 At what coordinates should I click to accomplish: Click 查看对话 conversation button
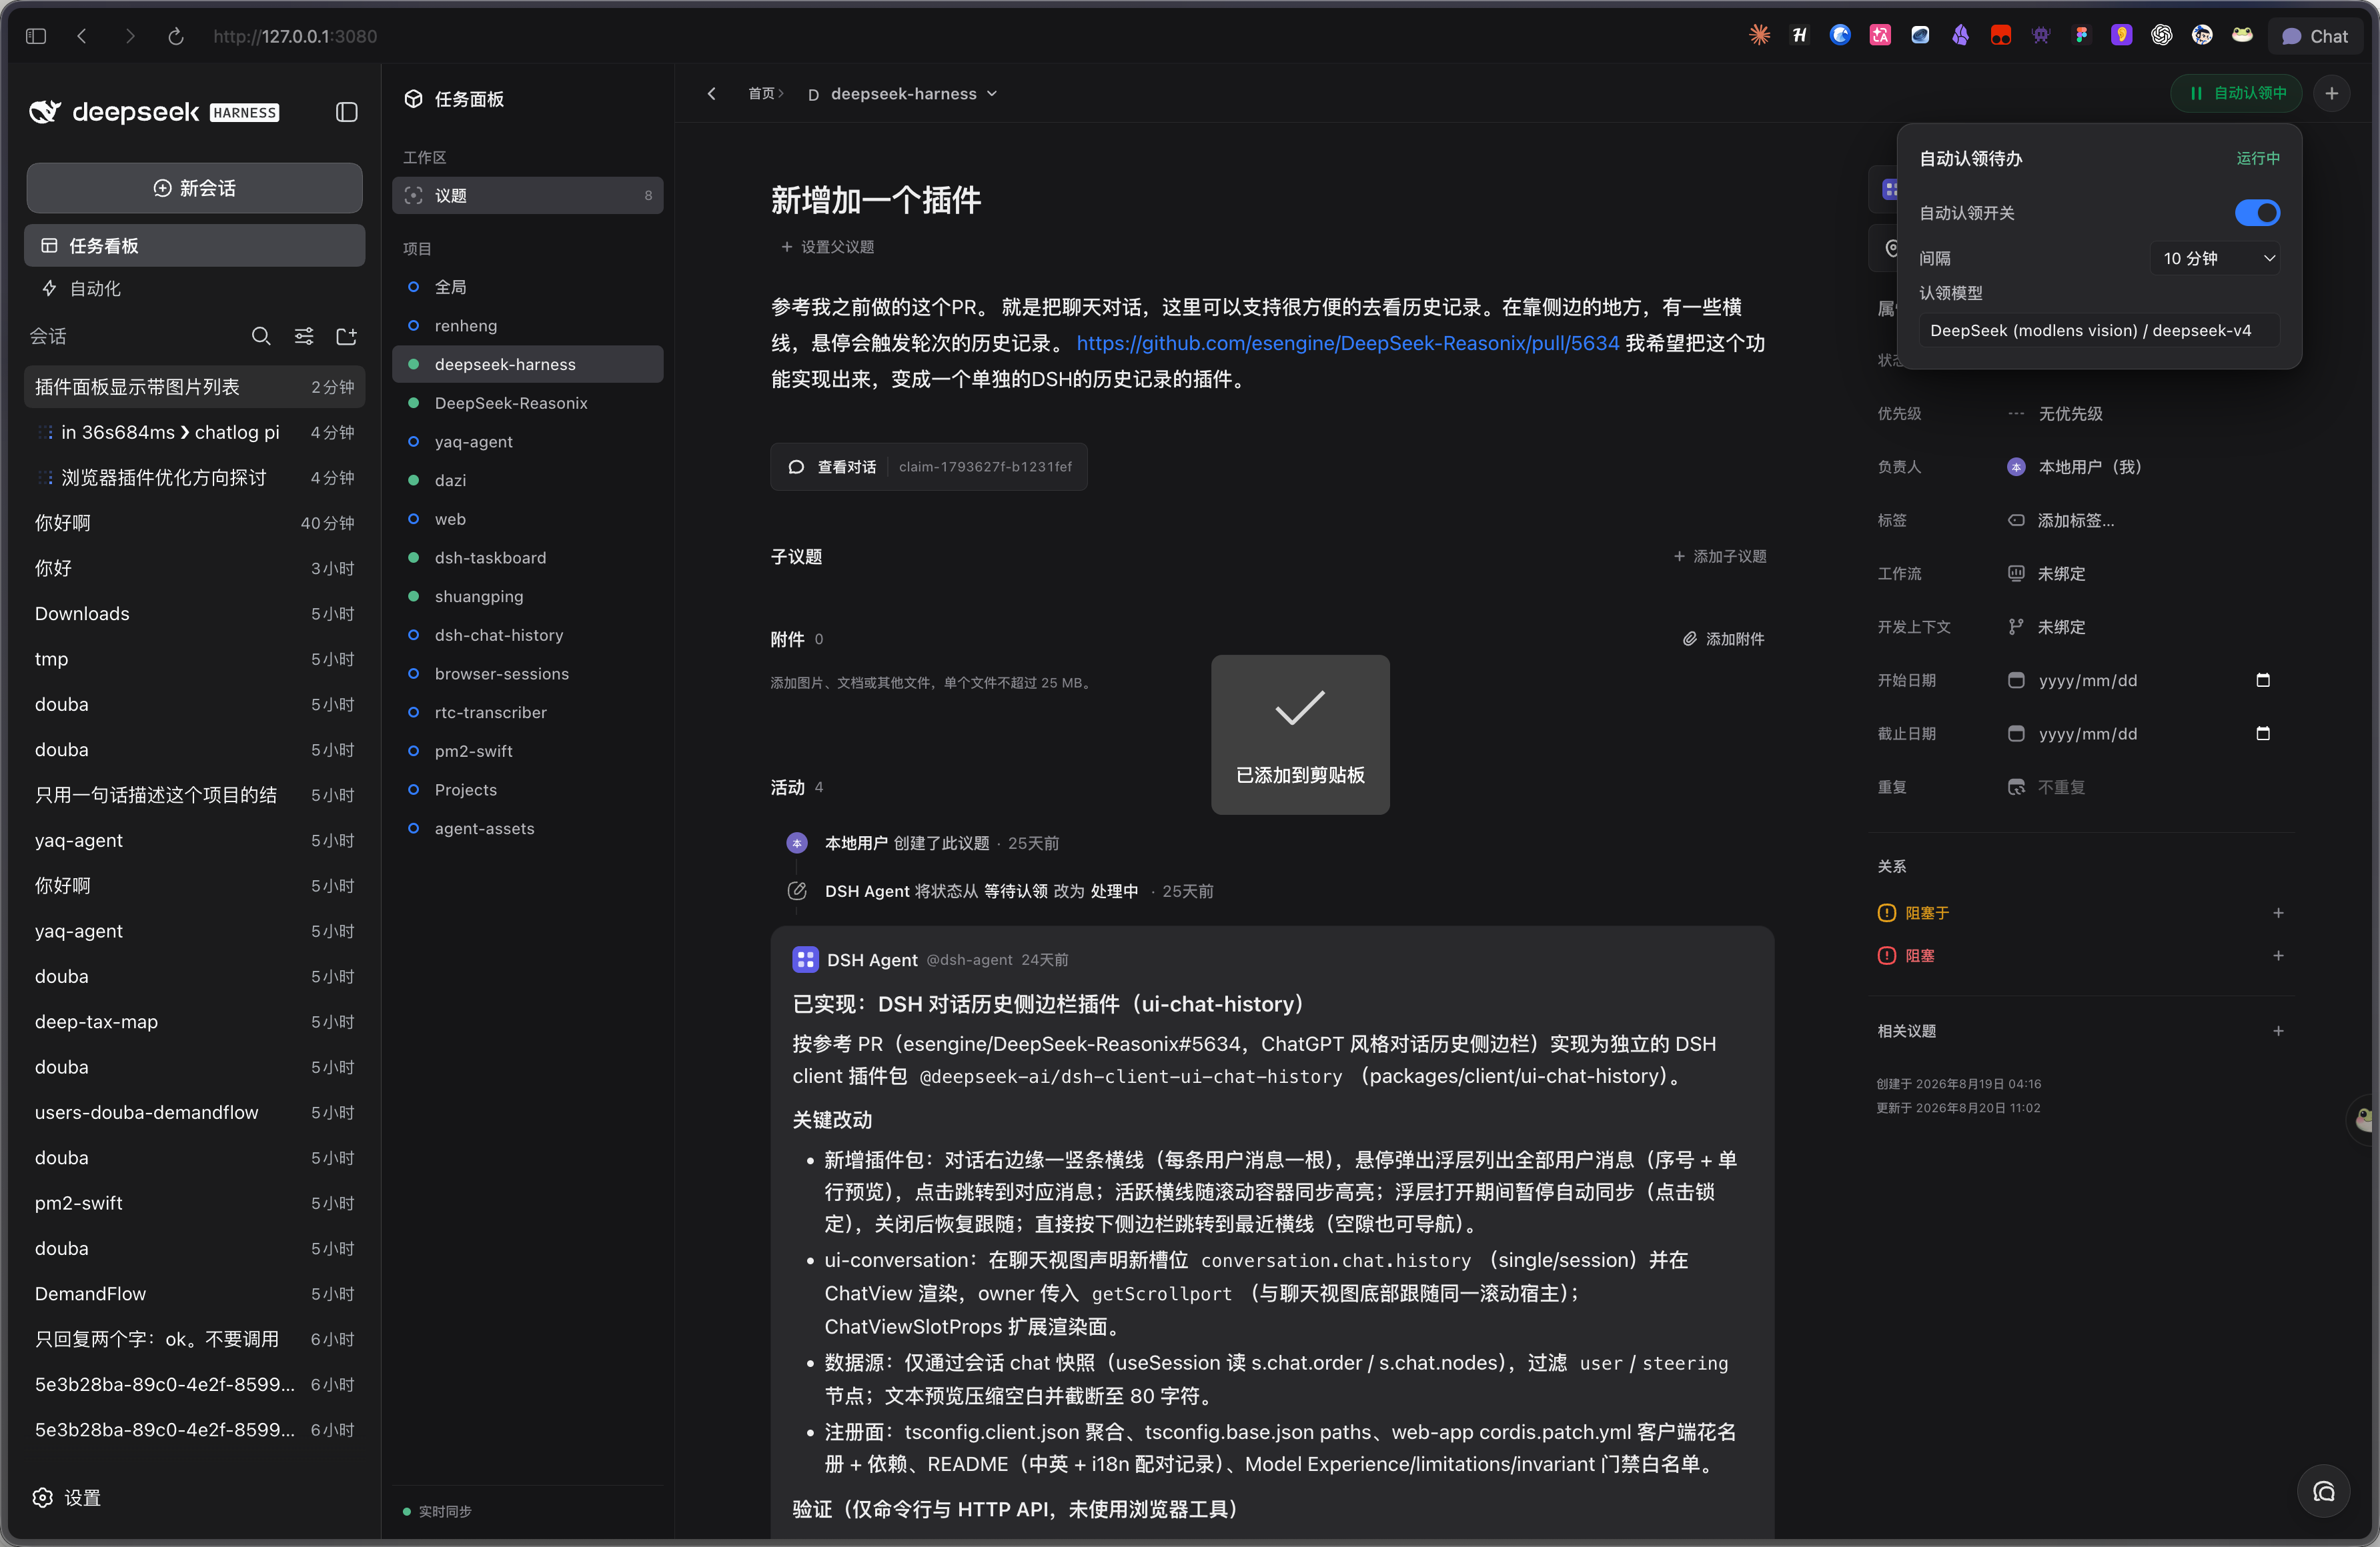[929, 467]
